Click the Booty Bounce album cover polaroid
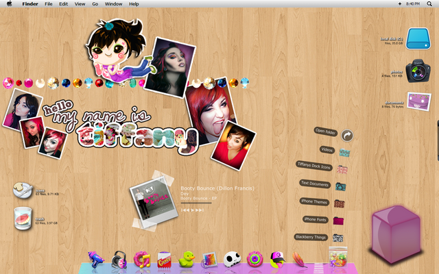Image resolution: width=439 pixels, height=274 pixels. [154, 201]
